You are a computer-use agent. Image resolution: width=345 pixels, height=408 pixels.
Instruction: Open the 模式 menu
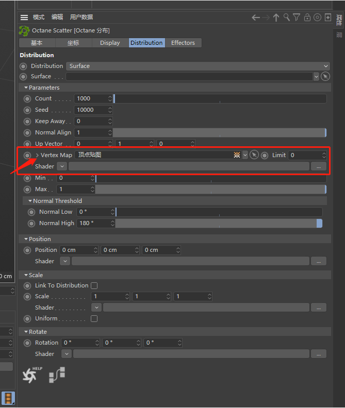39,17
